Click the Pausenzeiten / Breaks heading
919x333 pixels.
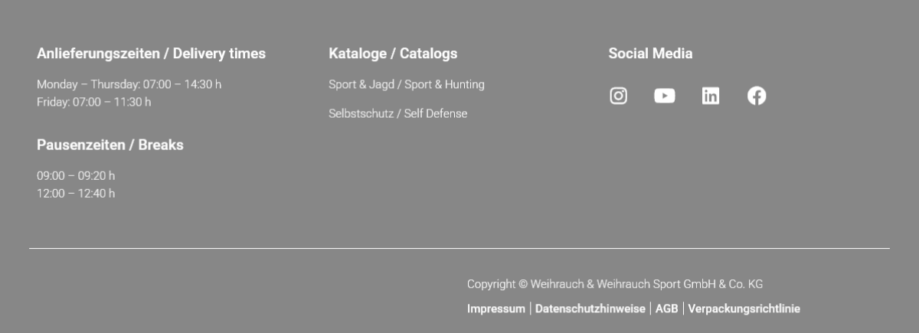tap(110, 145)
